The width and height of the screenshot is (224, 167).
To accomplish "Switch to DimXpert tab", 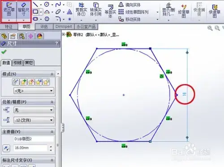I will tap(64, 27).
